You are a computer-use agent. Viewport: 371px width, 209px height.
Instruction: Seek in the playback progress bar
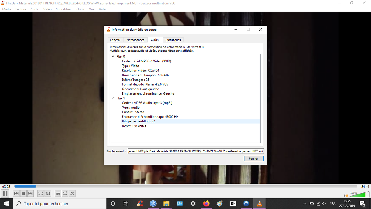(x=185, y=186)
